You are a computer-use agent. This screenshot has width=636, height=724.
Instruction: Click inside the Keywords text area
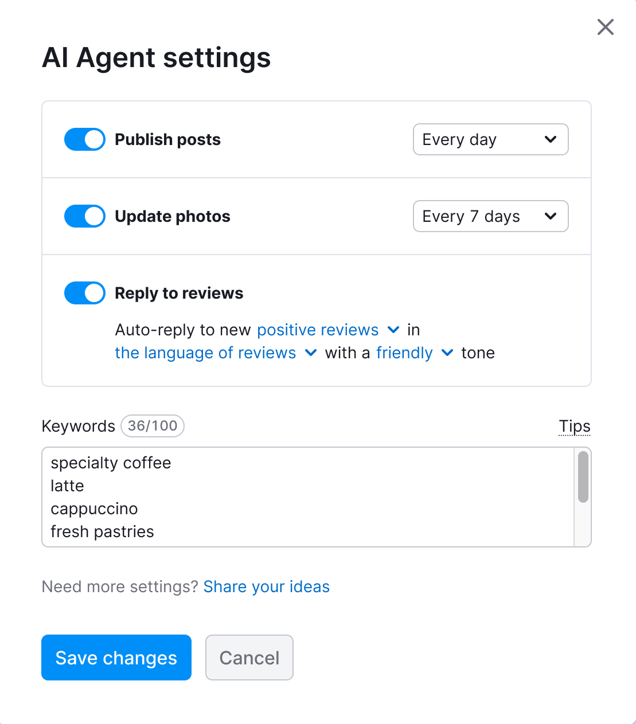click(287, 497)
